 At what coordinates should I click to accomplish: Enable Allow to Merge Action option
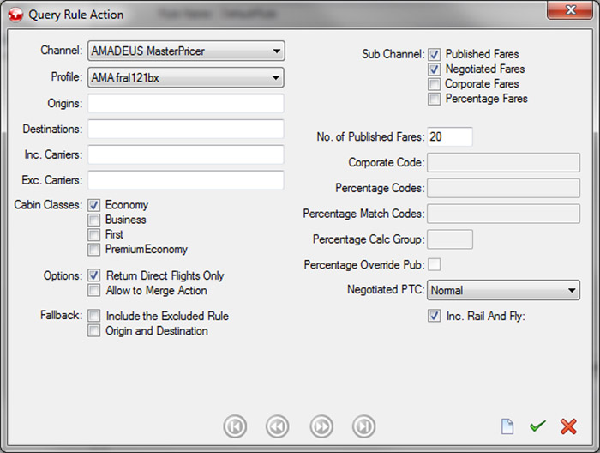pos(93,290)
